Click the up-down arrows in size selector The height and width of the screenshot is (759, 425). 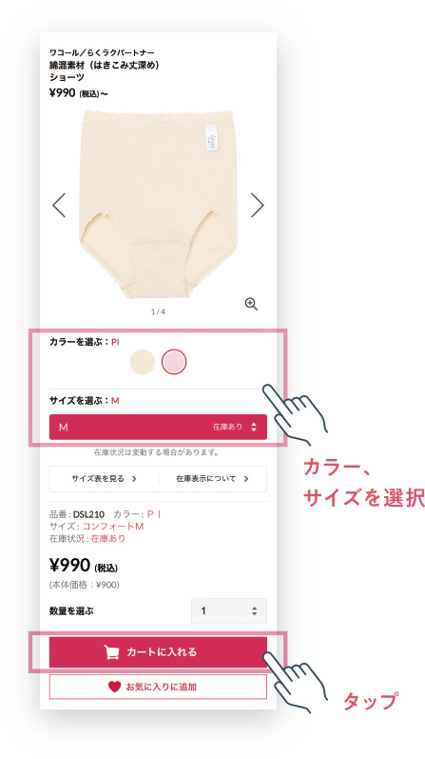(254, 427)
